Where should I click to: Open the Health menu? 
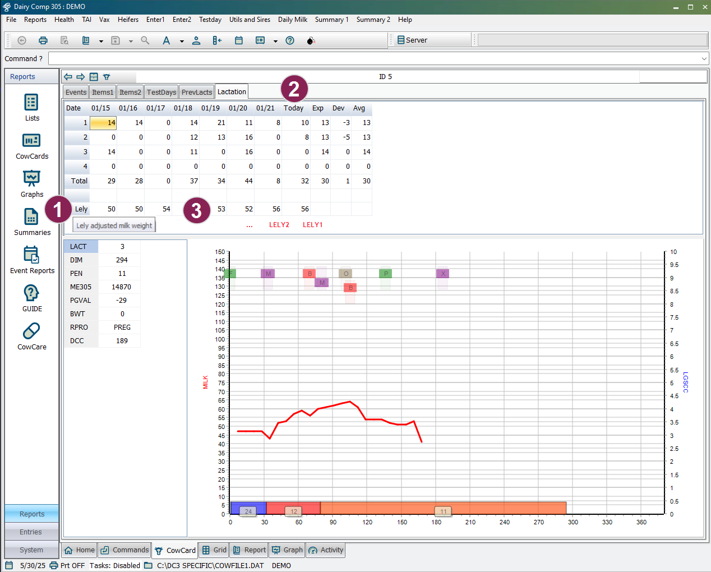[64, 20]
